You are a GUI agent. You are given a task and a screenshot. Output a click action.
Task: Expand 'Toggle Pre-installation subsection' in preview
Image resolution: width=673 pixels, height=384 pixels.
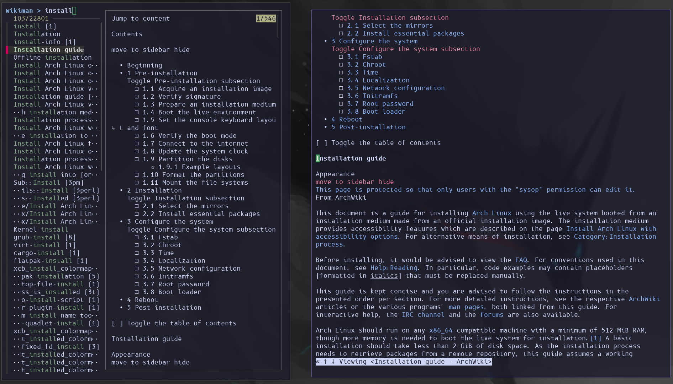(194, 81)
